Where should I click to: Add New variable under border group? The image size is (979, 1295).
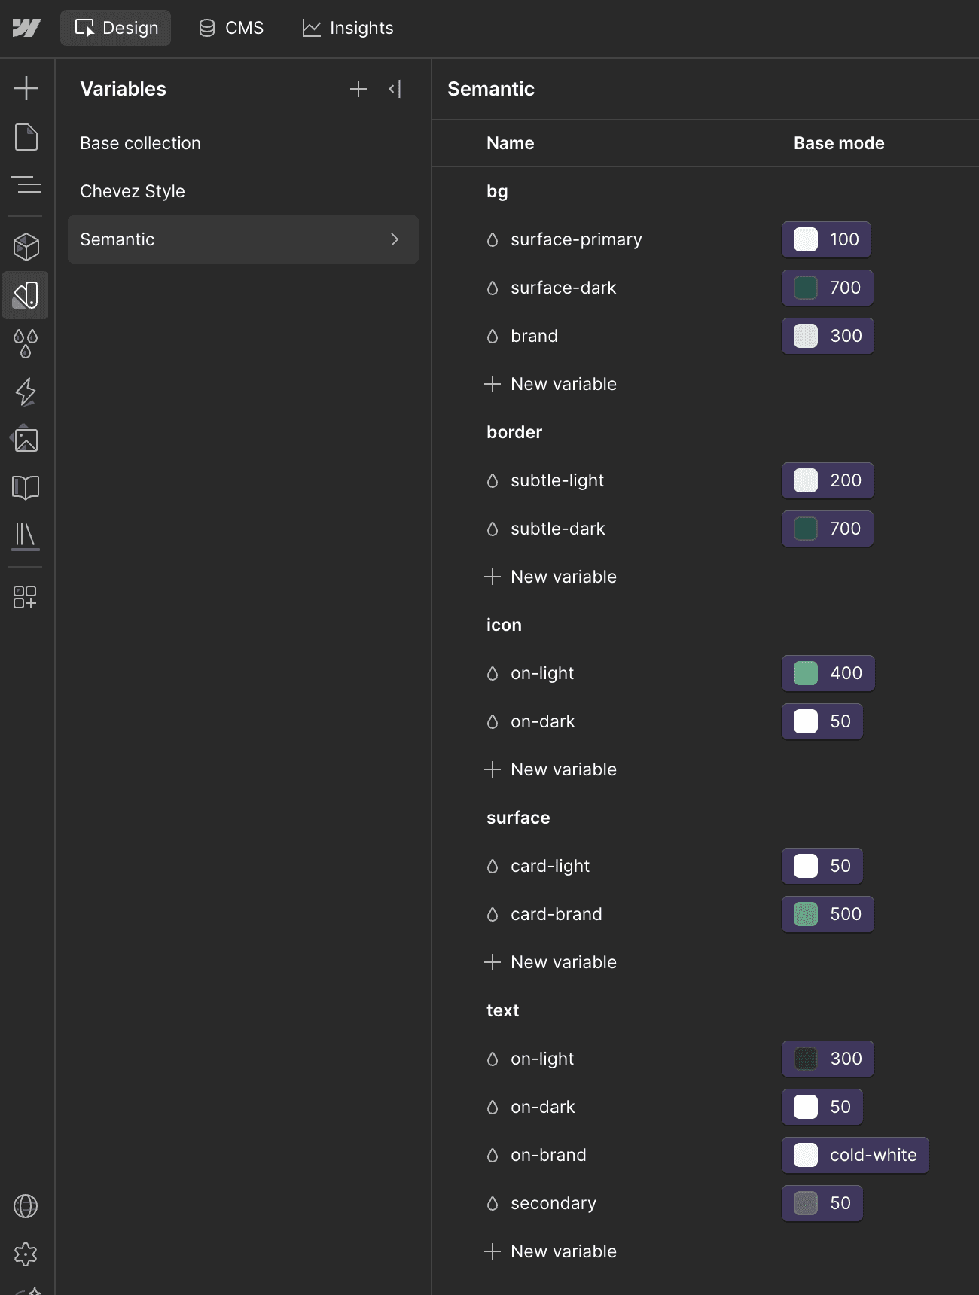tap(550, 577)
